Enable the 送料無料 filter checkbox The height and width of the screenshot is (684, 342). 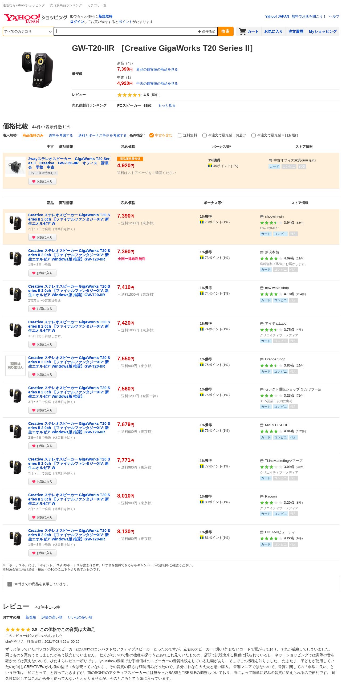(x=180, y=135)
